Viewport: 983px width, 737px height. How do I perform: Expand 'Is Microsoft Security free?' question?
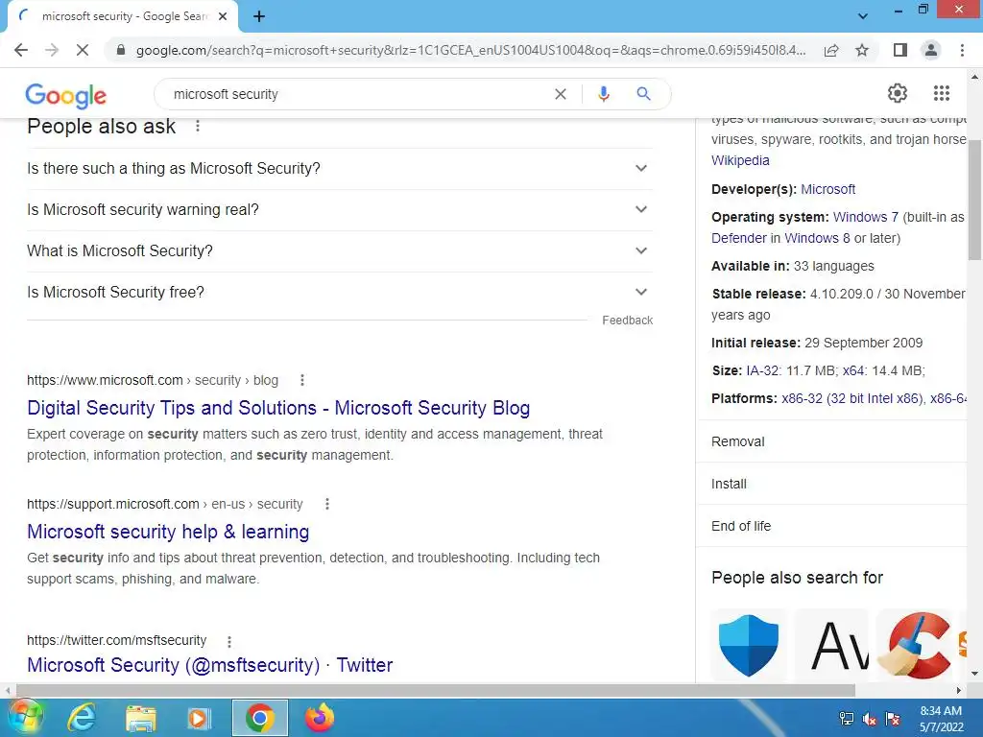pyautogui.click(x=340, y=293)
